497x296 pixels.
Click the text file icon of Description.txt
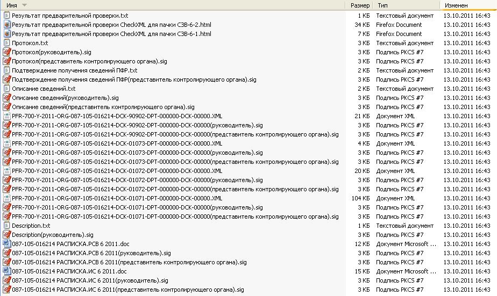tap(6, 226)
